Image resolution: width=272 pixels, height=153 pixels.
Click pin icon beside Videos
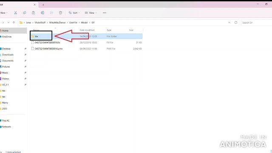(x=25, y=79)
